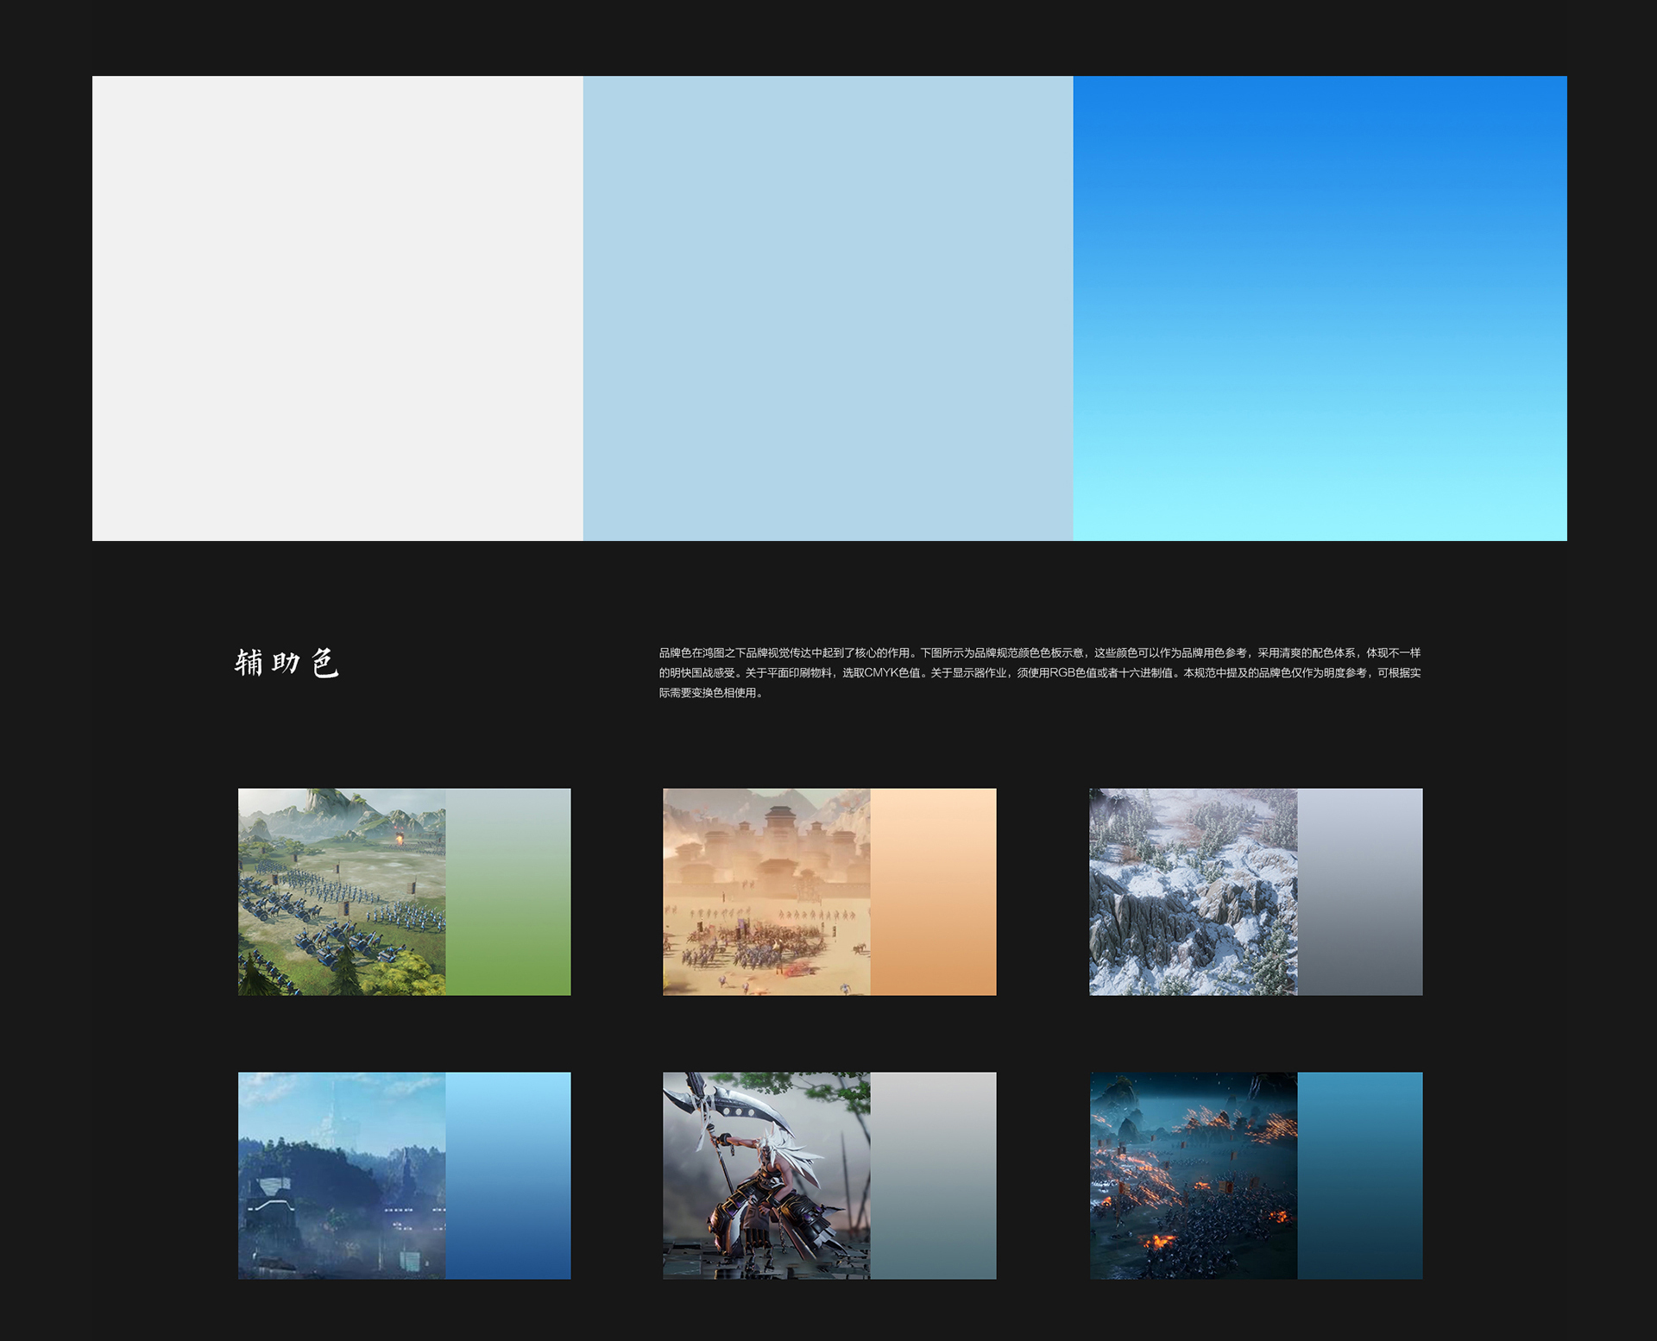Click the 辅助色 heading
Screen dimensions: 1657x1341
287,663
